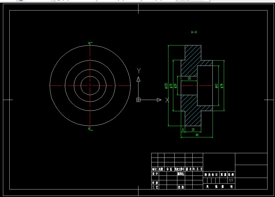This screenshot has height=197, width=275.
Task: Select the ϕ79 diameter dimension text
Action: pyautogui.click(x=171, y=86)
